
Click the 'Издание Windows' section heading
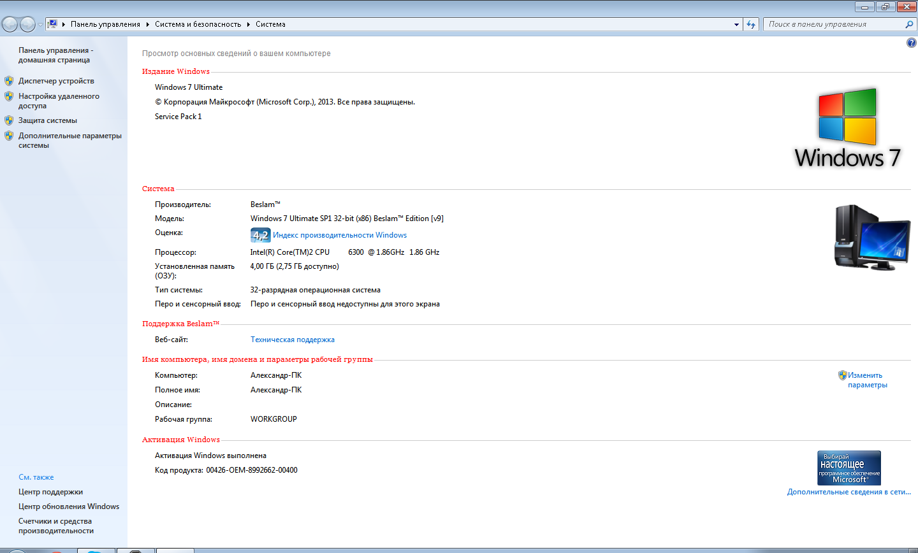pos(176,71)
